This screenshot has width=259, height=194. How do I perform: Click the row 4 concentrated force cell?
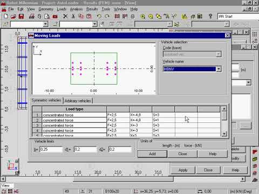74,130
